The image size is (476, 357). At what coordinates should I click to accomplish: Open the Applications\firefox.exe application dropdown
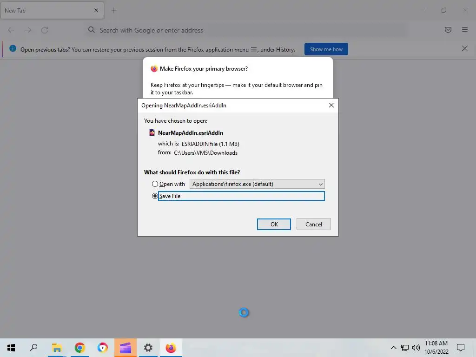pos(257,184)
